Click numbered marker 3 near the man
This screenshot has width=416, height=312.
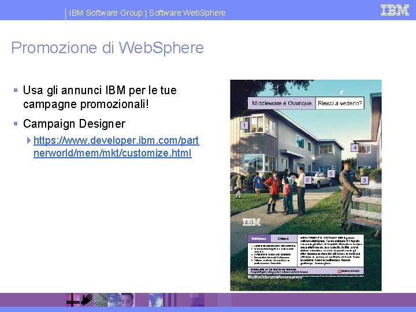pyautogui.click(x=365, y=180)
